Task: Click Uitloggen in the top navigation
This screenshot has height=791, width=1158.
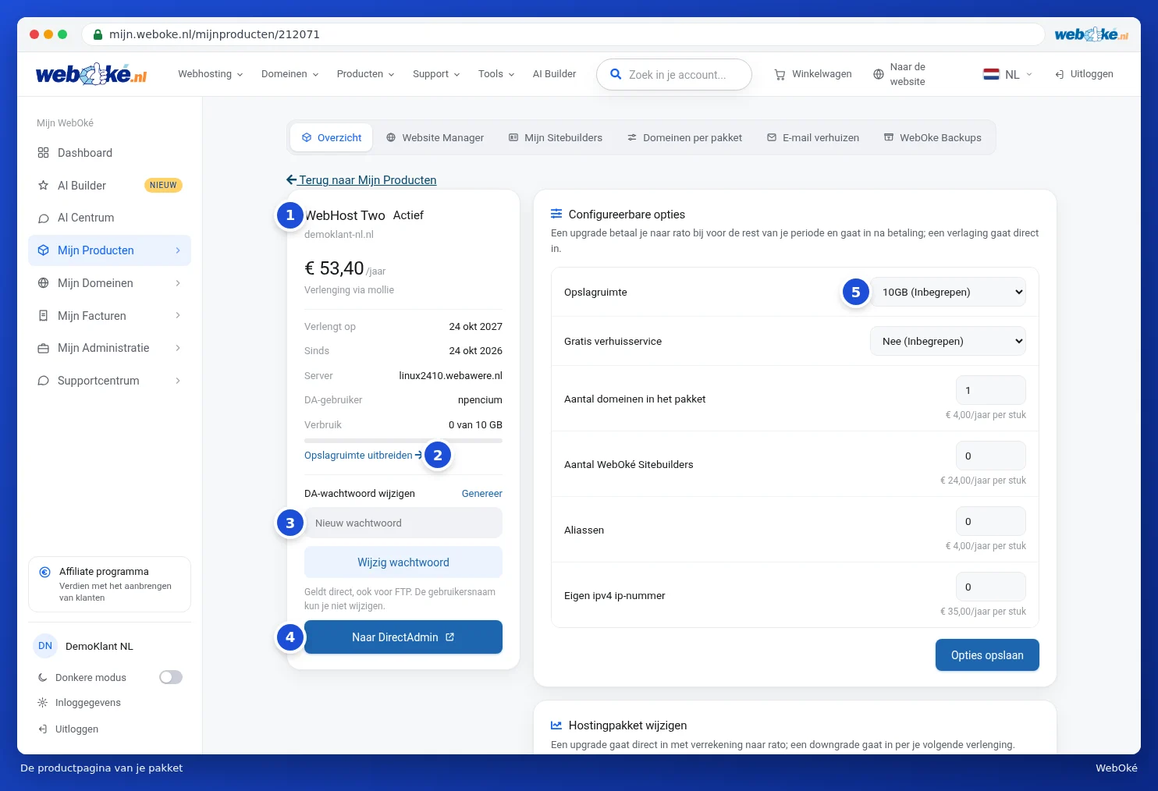Action: [x=1084, y=74]
